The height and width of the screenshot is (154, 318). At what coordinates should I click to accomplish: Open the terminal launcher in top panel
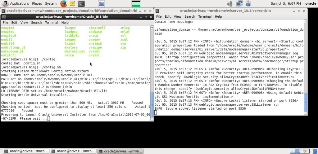pyautogui.click(x=81, y=3)
